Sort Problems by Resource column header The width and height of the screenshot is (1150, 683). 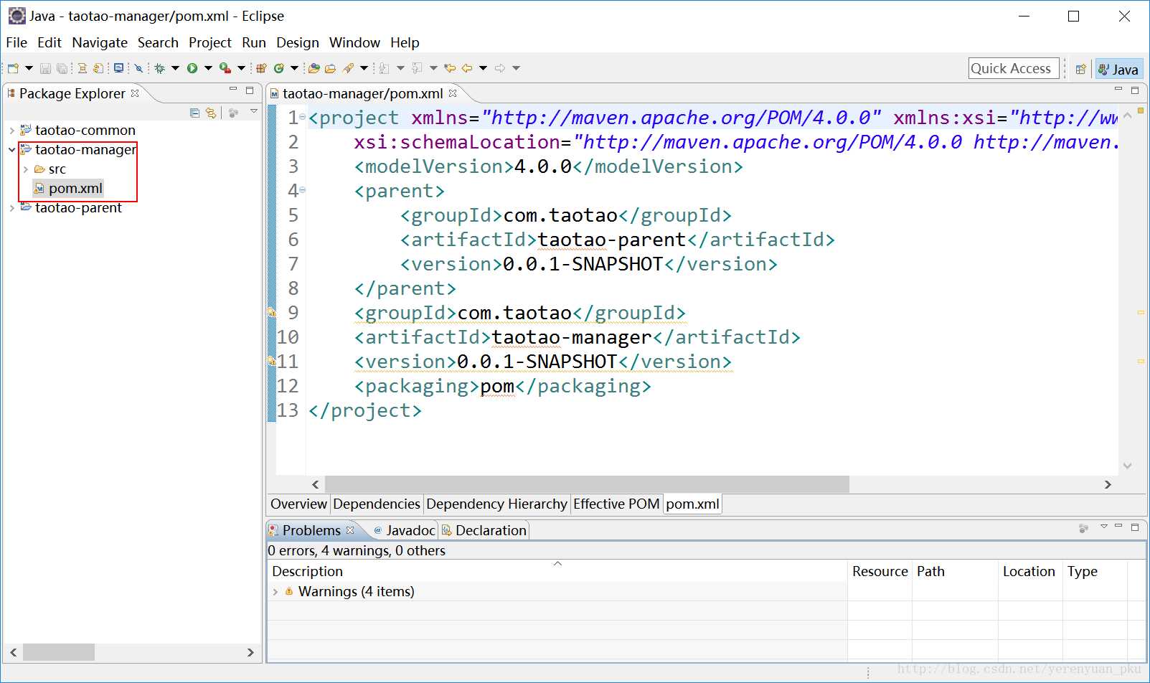(880, 571)
